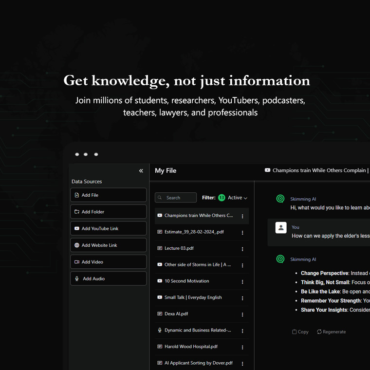This screenshot has height=370, width=370.
Task: Click the Copy response button
Action: tap(300, 332)
